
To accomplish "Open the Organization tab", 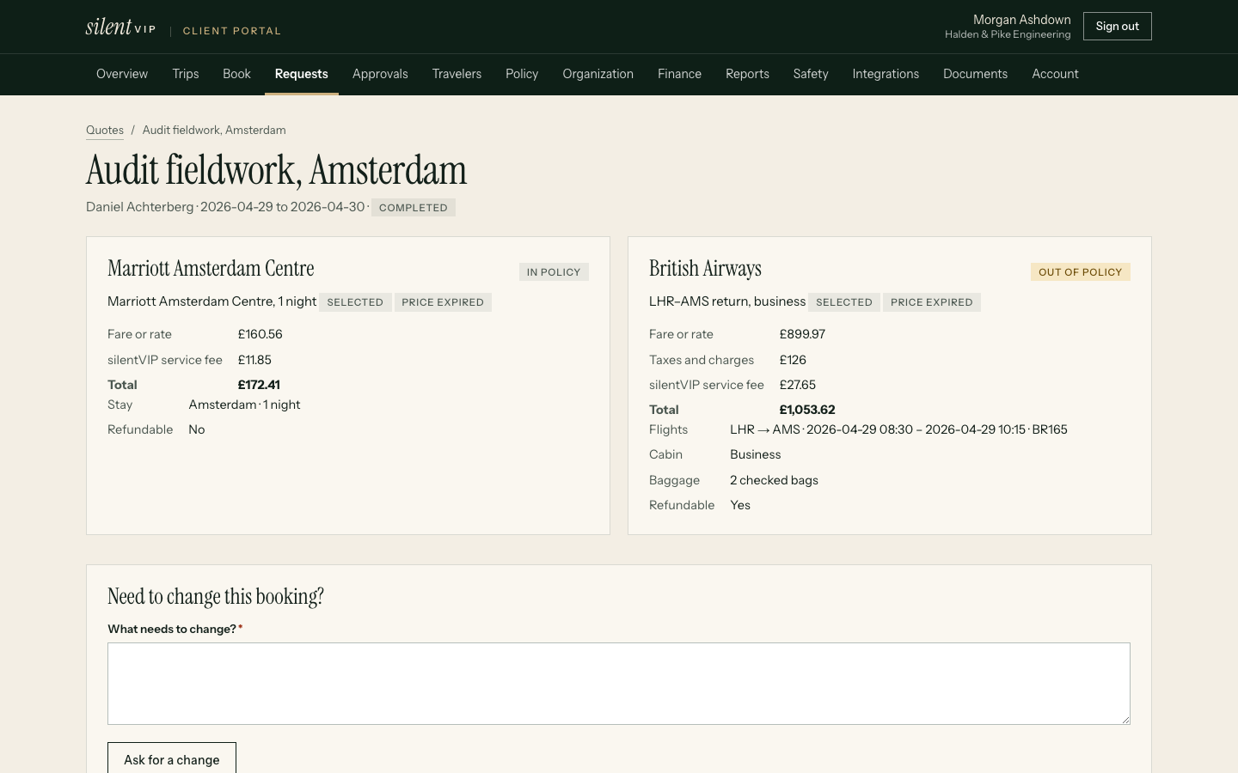I will click(x=598, y=74).
